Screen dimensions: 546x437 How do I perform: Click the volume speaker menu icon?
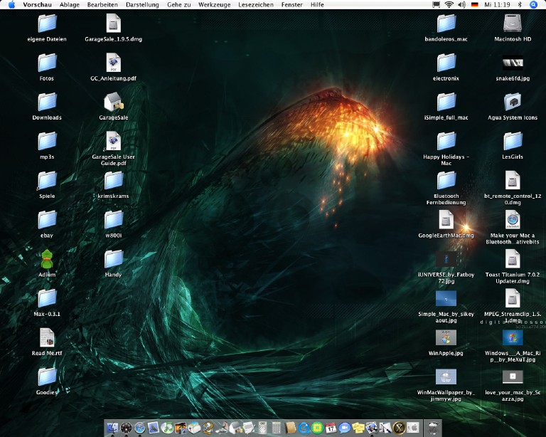click(461, 4)
